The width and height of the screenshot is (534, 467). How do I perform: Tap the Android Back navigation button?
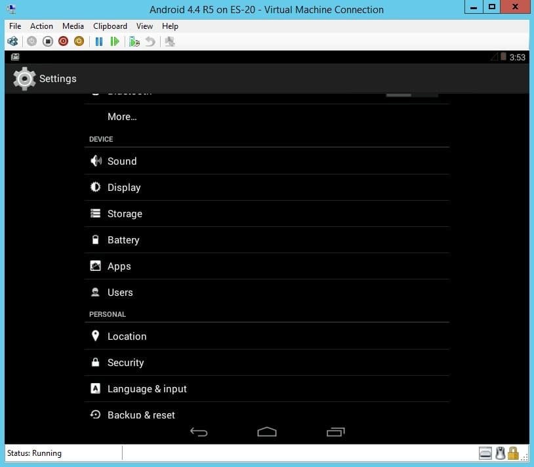[x=199, y=432]
